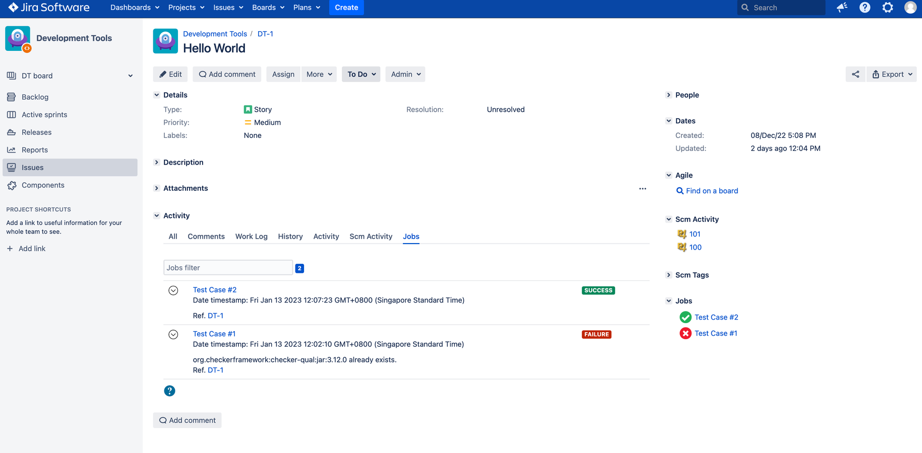922x453 pixels.
Task: Click the top Search field
Action: tap(781, 8)
